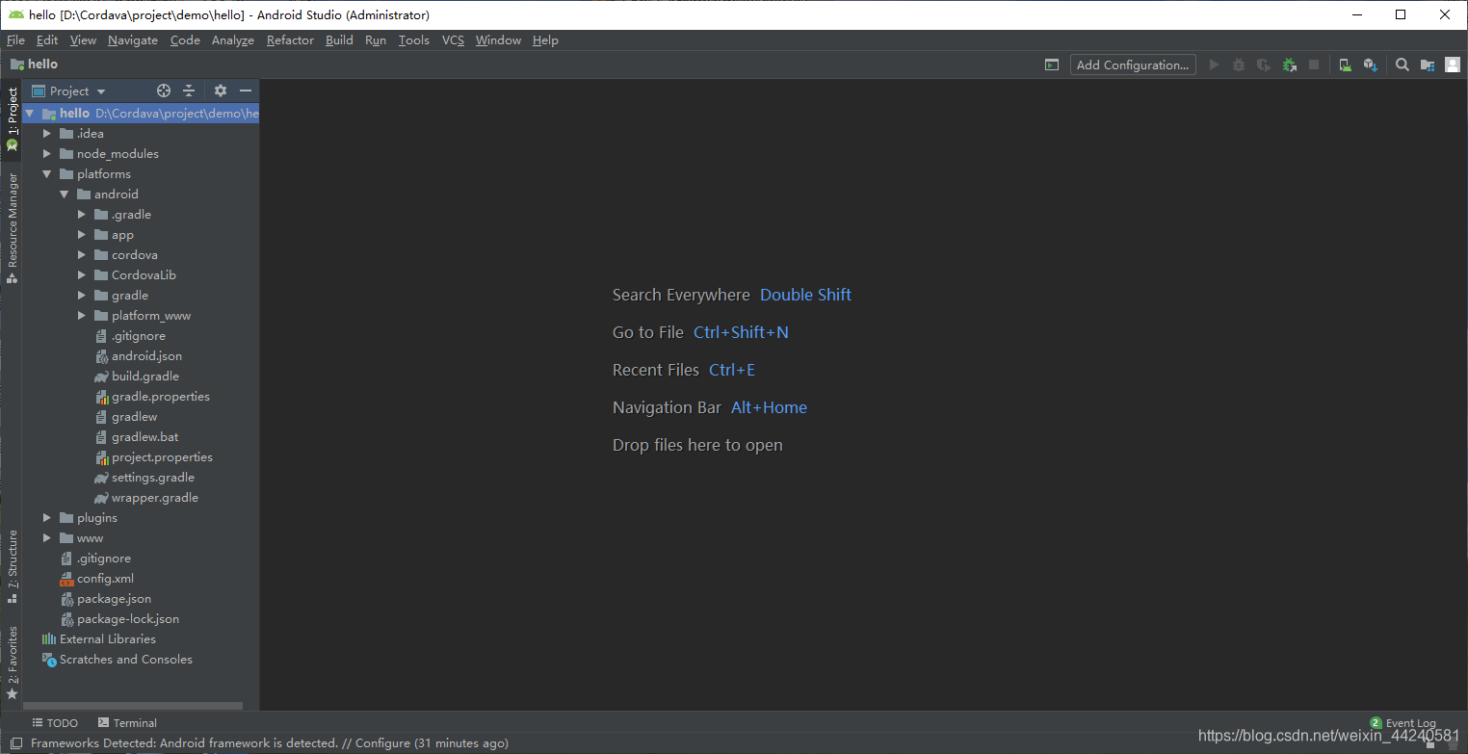Screen dimensions: 1468x754
Task: Open the VCS menu
Action: pos(453,39)
